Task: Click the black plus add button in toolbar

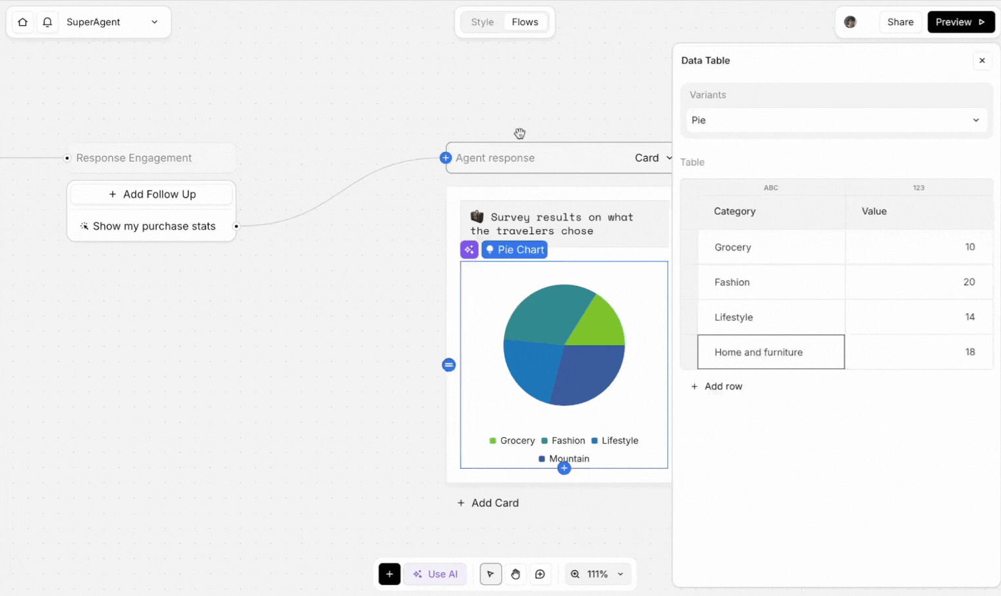Action: tap(389, 574)
